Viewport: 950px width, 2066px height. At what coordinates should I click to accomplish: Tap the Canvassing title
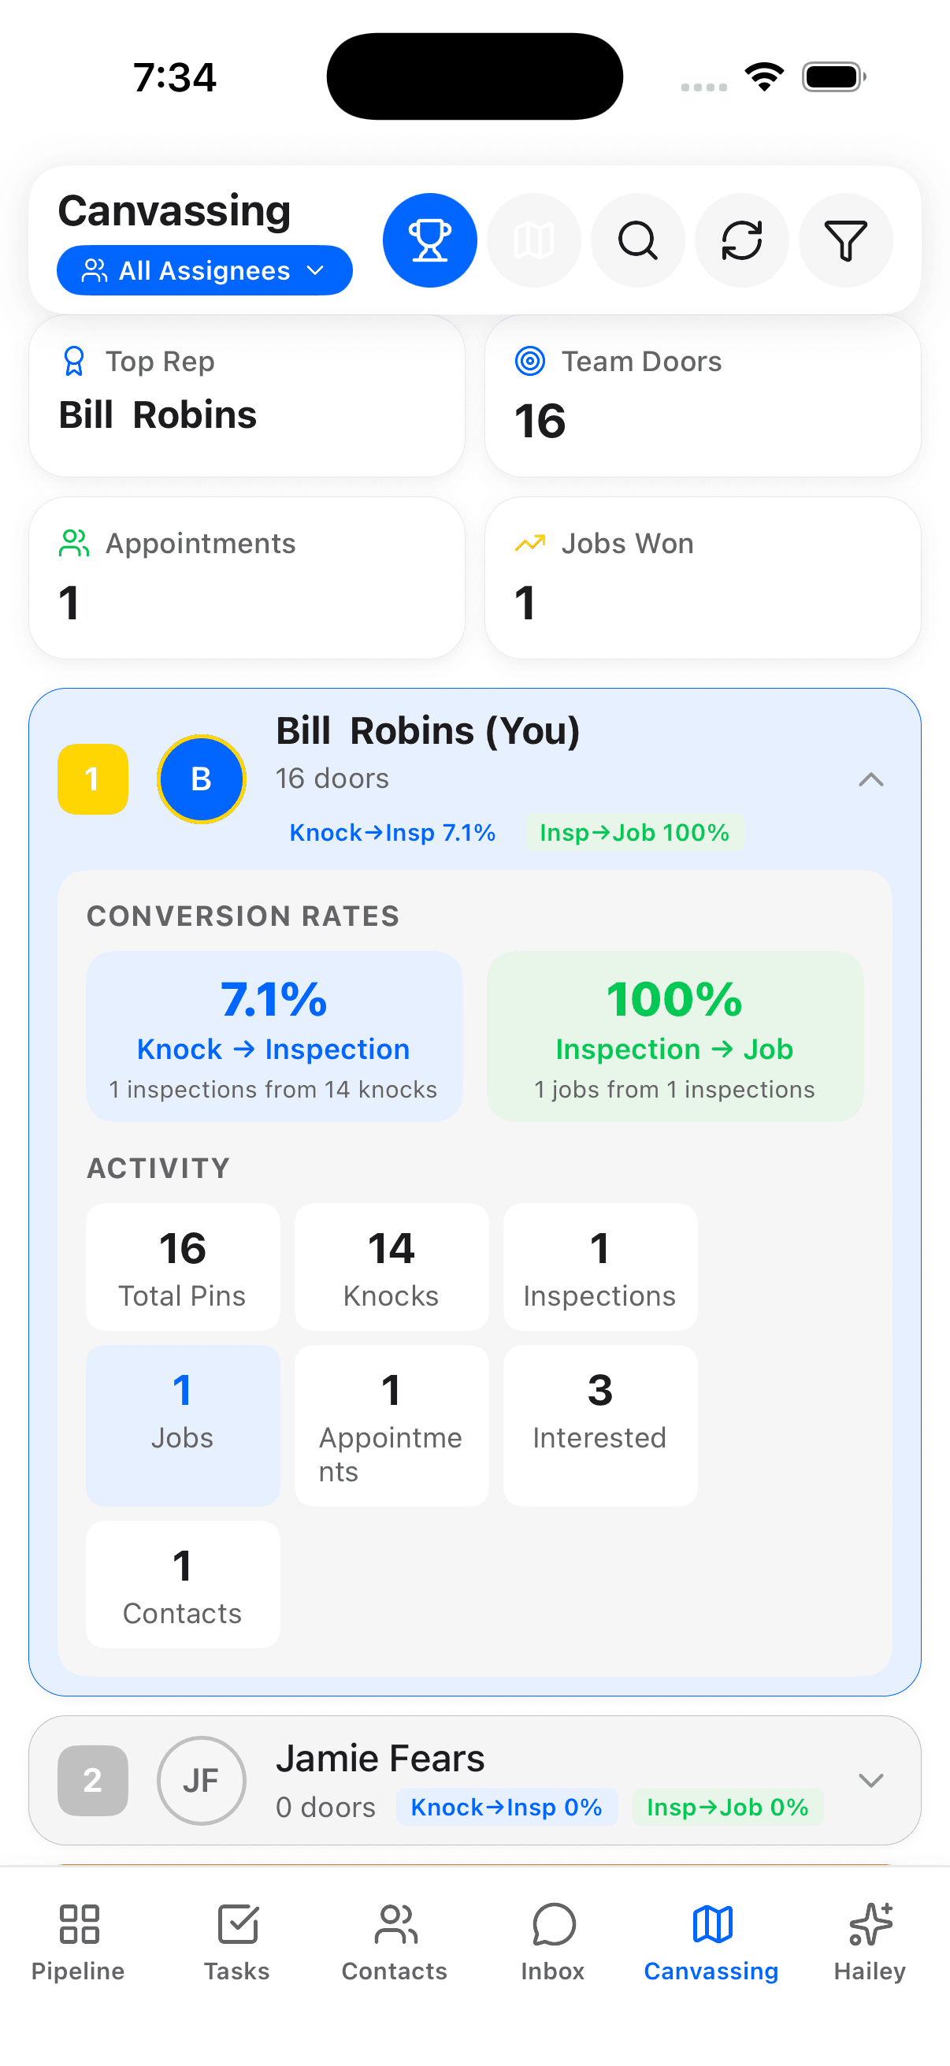pos(175,211)
